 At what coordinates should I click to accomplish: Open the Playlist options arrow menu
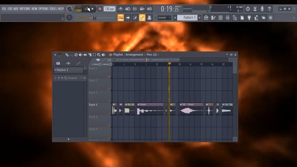coord(55,55)
